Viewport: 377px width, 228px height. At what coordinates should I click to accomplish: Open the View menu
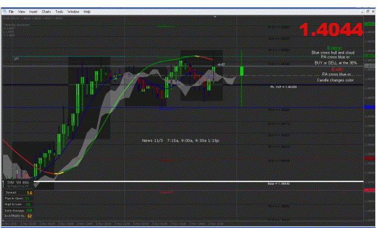click(x=21, y=11)
